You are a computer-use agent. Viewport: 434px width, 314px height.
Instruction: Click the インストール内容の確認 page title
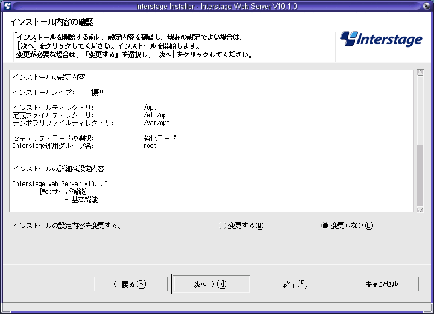click(52, 22)
